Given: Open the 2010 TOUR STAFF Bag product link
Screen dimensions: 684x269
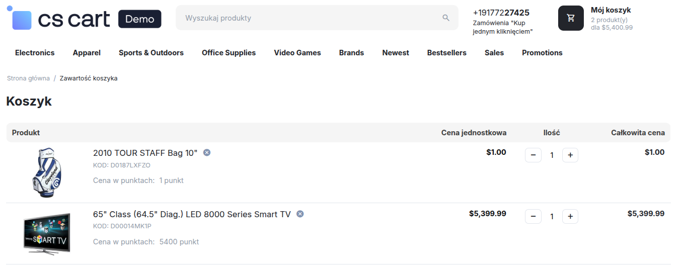Looking at the screenshot, I should click(x=145, y=153).
